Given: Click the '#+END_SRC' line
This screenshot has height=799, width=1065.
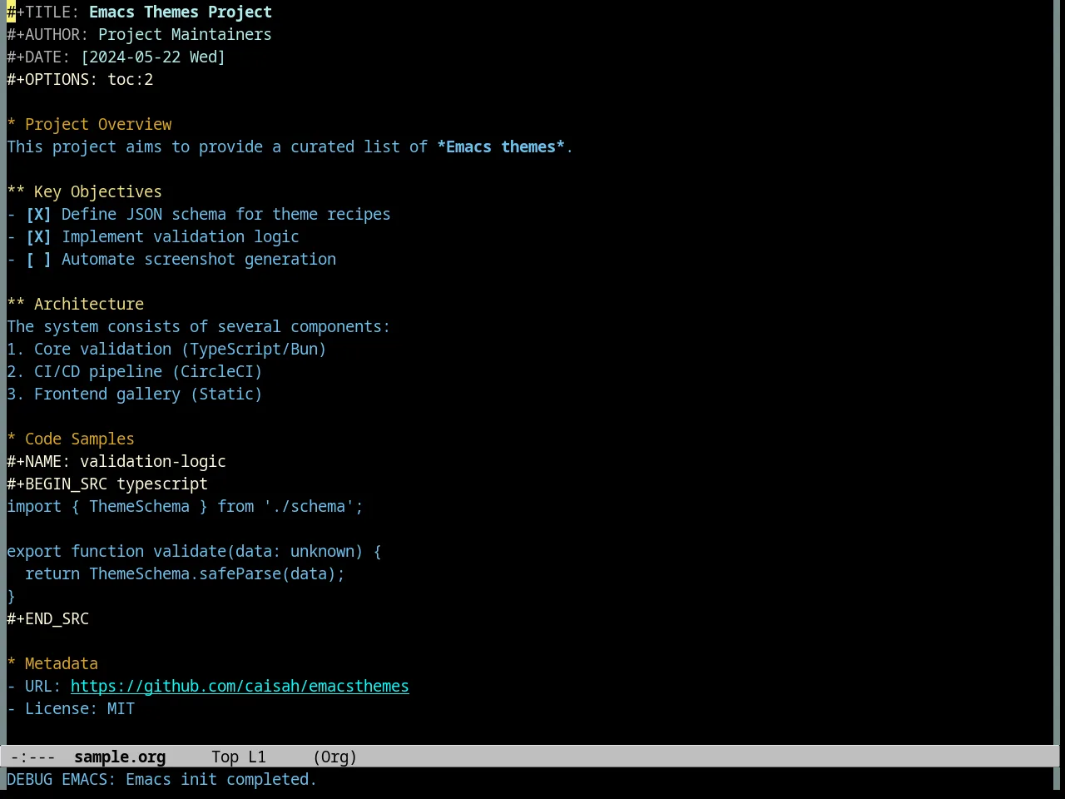Looking at the screenshot, I should pos(48,619).
